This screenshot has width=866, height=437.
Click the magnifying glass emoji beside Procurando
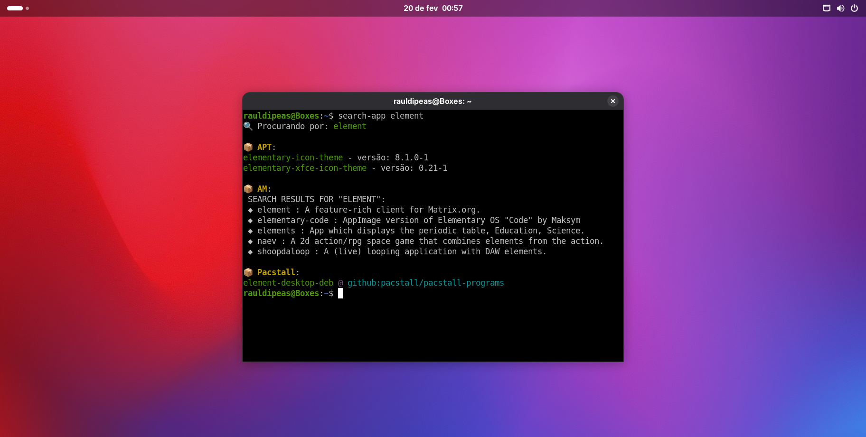click(248, 126)
